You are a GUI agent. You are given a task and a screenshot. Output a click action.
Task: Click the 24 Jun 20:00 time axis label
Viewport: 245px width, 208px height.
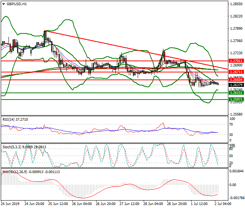click(35, 204)
